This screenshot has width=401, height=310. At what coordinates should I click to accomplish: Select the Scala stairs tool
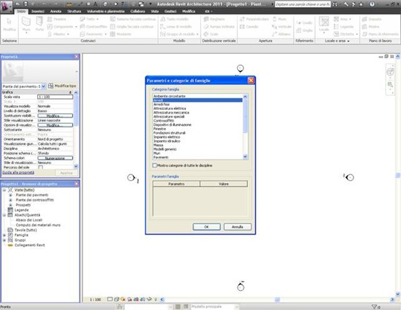coord(211,34)
